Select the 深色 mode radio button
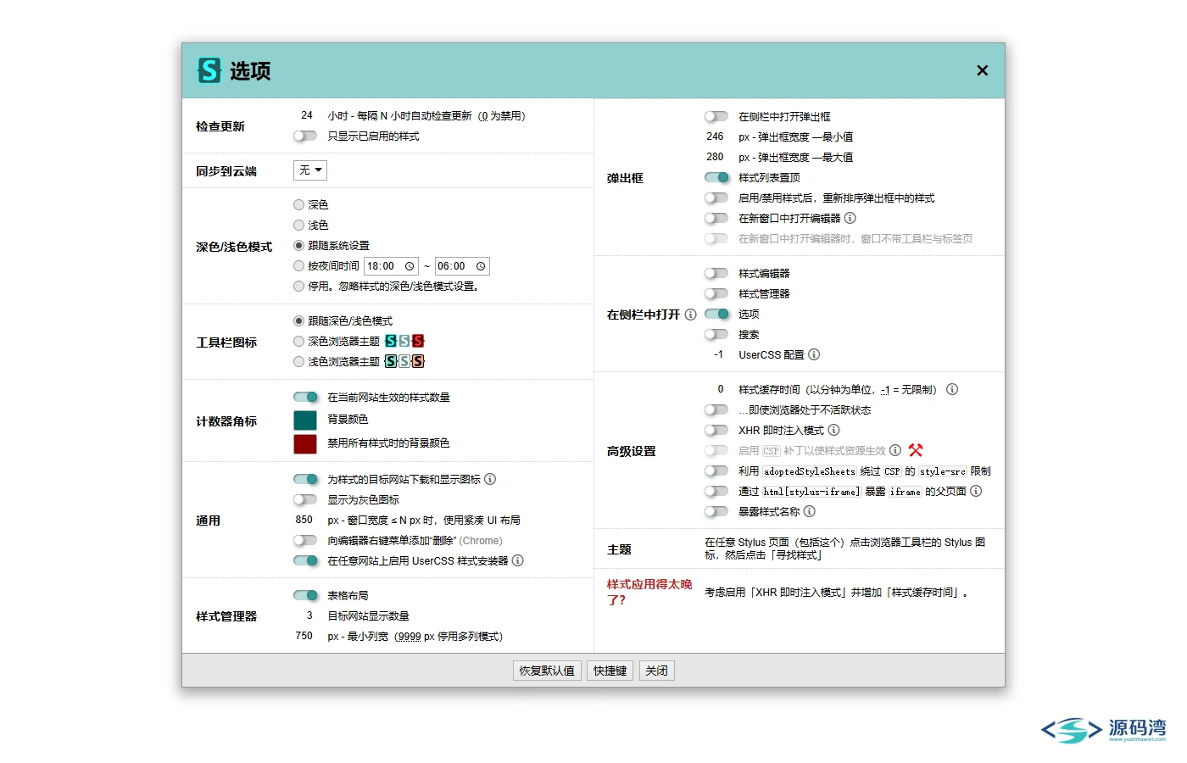Screen dimensions: 1187x763 pyautogui.click(x=298, y=204)
